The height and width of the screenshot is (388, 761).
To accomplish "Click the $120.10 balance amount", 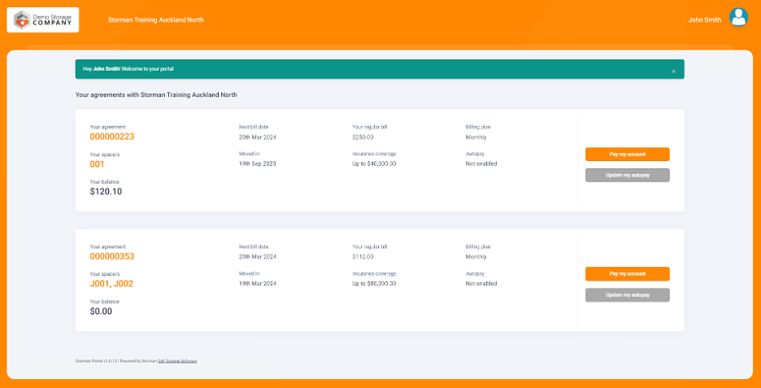I will [106, 192].
